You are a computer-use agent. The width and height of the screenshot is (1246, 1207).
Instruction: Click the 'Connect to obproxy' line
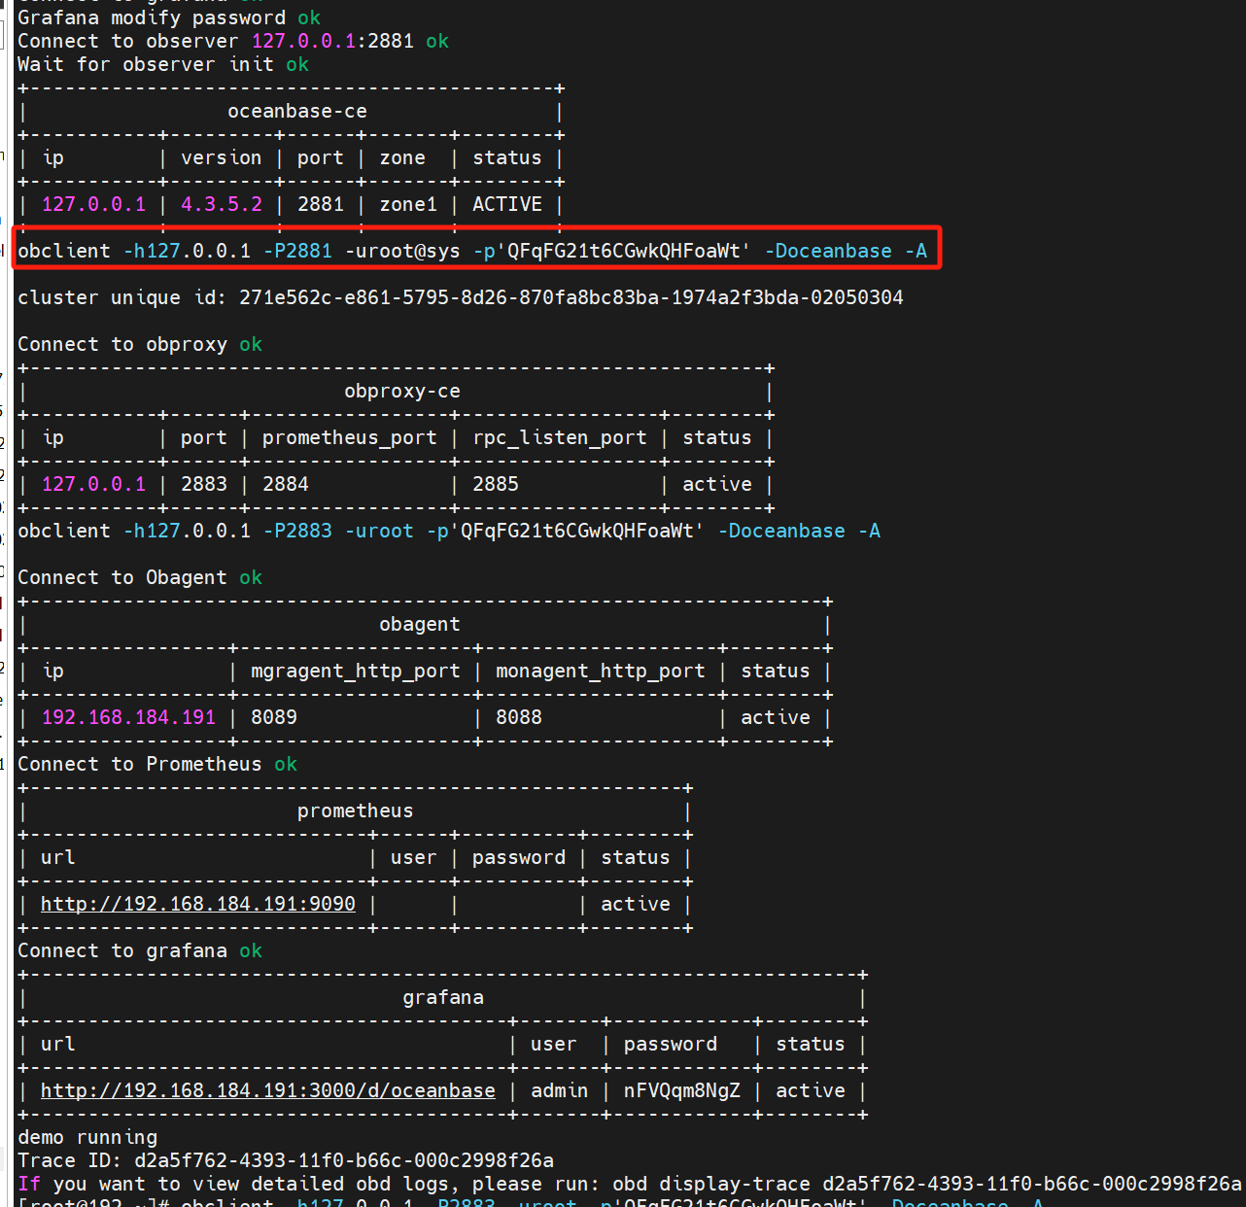140,344
